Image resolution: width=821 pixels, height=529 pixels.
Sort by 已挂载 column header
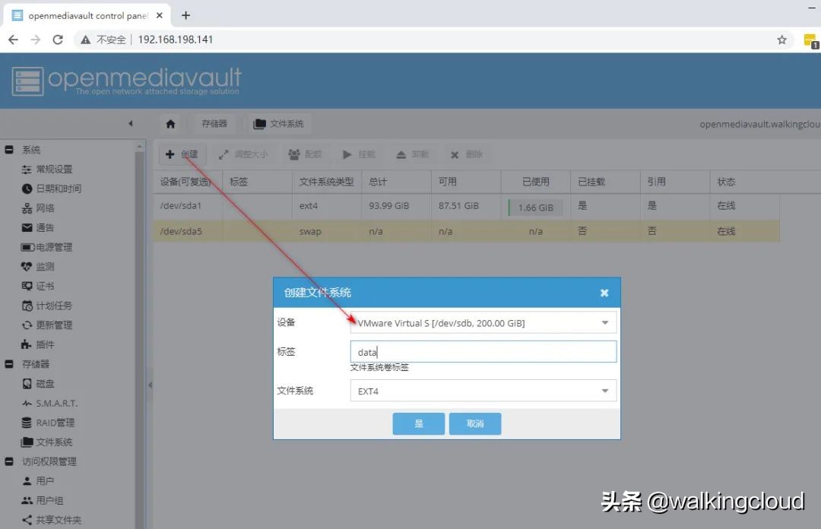[605, 182]
